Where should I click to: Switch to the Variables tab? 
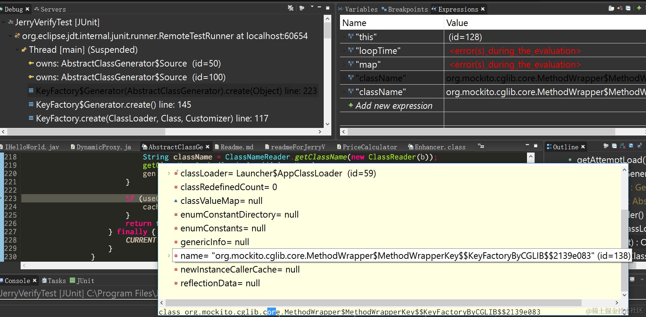[358, 9]
